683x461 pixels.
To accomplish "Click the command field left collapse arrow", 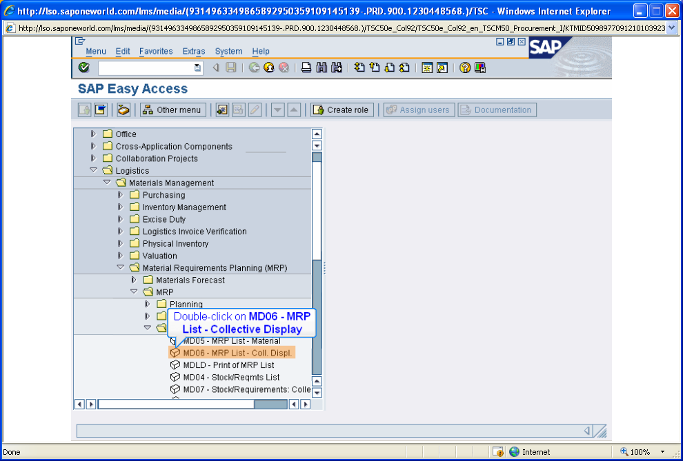I will 215,68.
